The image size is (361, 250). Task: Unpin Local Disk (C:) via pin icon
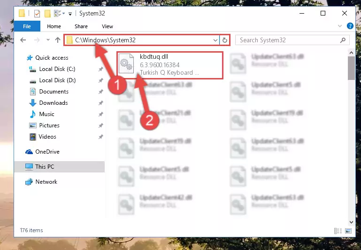101,69
